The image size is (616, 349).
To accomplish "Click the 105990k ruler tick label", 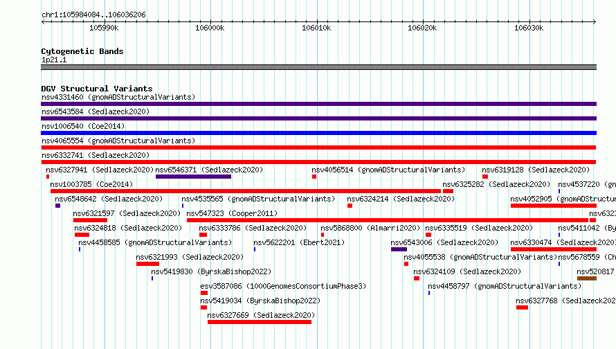I will (x=104, y=28).
